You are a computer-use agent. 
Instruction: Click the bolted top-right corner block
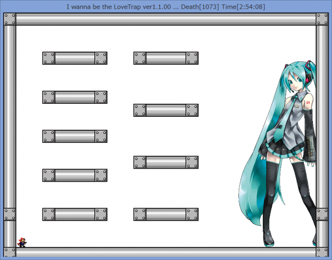(322, 19)
